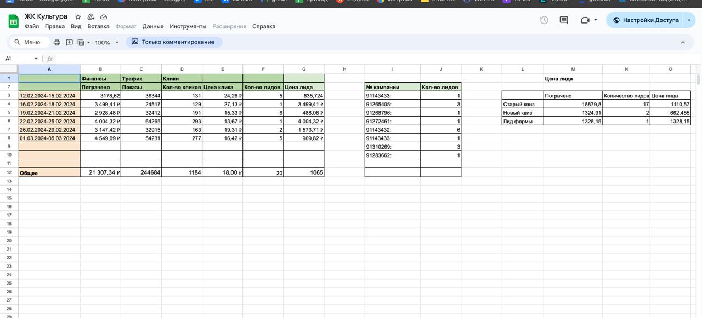Click the vertical scrollbar thumb

(698, 80)
